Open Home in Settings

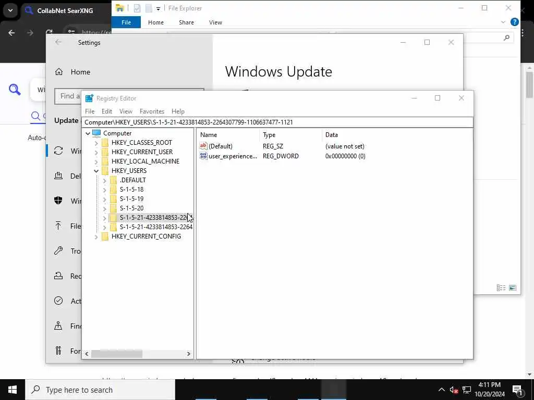(x=80, y=72)
